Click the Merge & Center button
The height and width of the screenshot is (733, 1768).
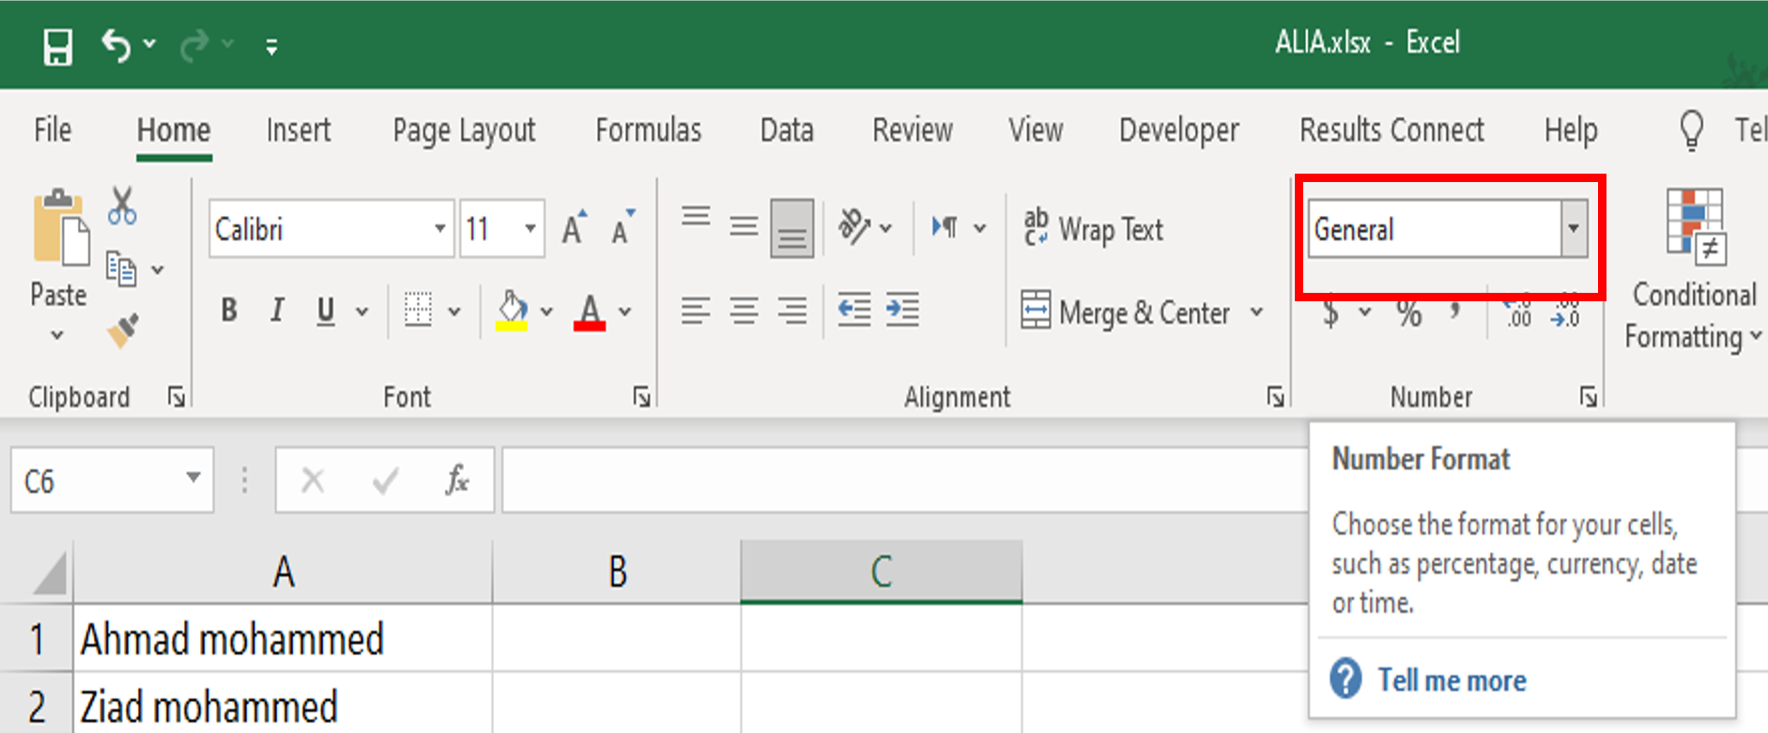pos(1126,312)
